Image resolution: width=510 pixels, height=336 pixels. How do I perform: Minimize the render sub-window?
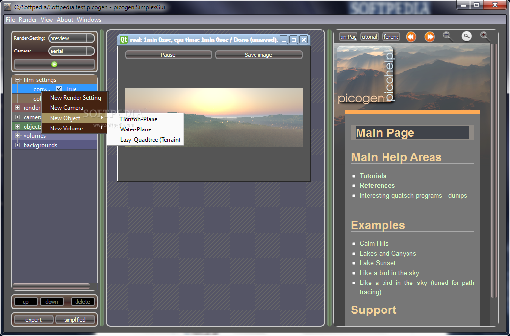pyautogui.click(x=284, y=40)
